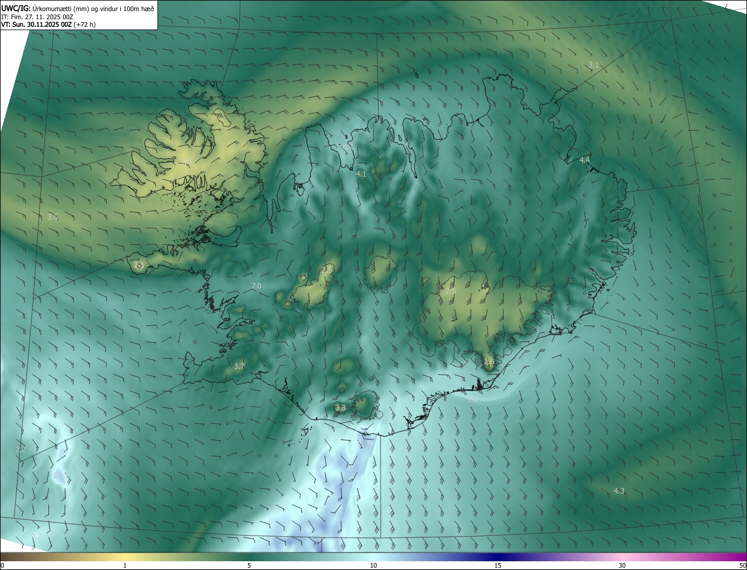Click the 3.1 value label on the map

(x=594, y=65)
